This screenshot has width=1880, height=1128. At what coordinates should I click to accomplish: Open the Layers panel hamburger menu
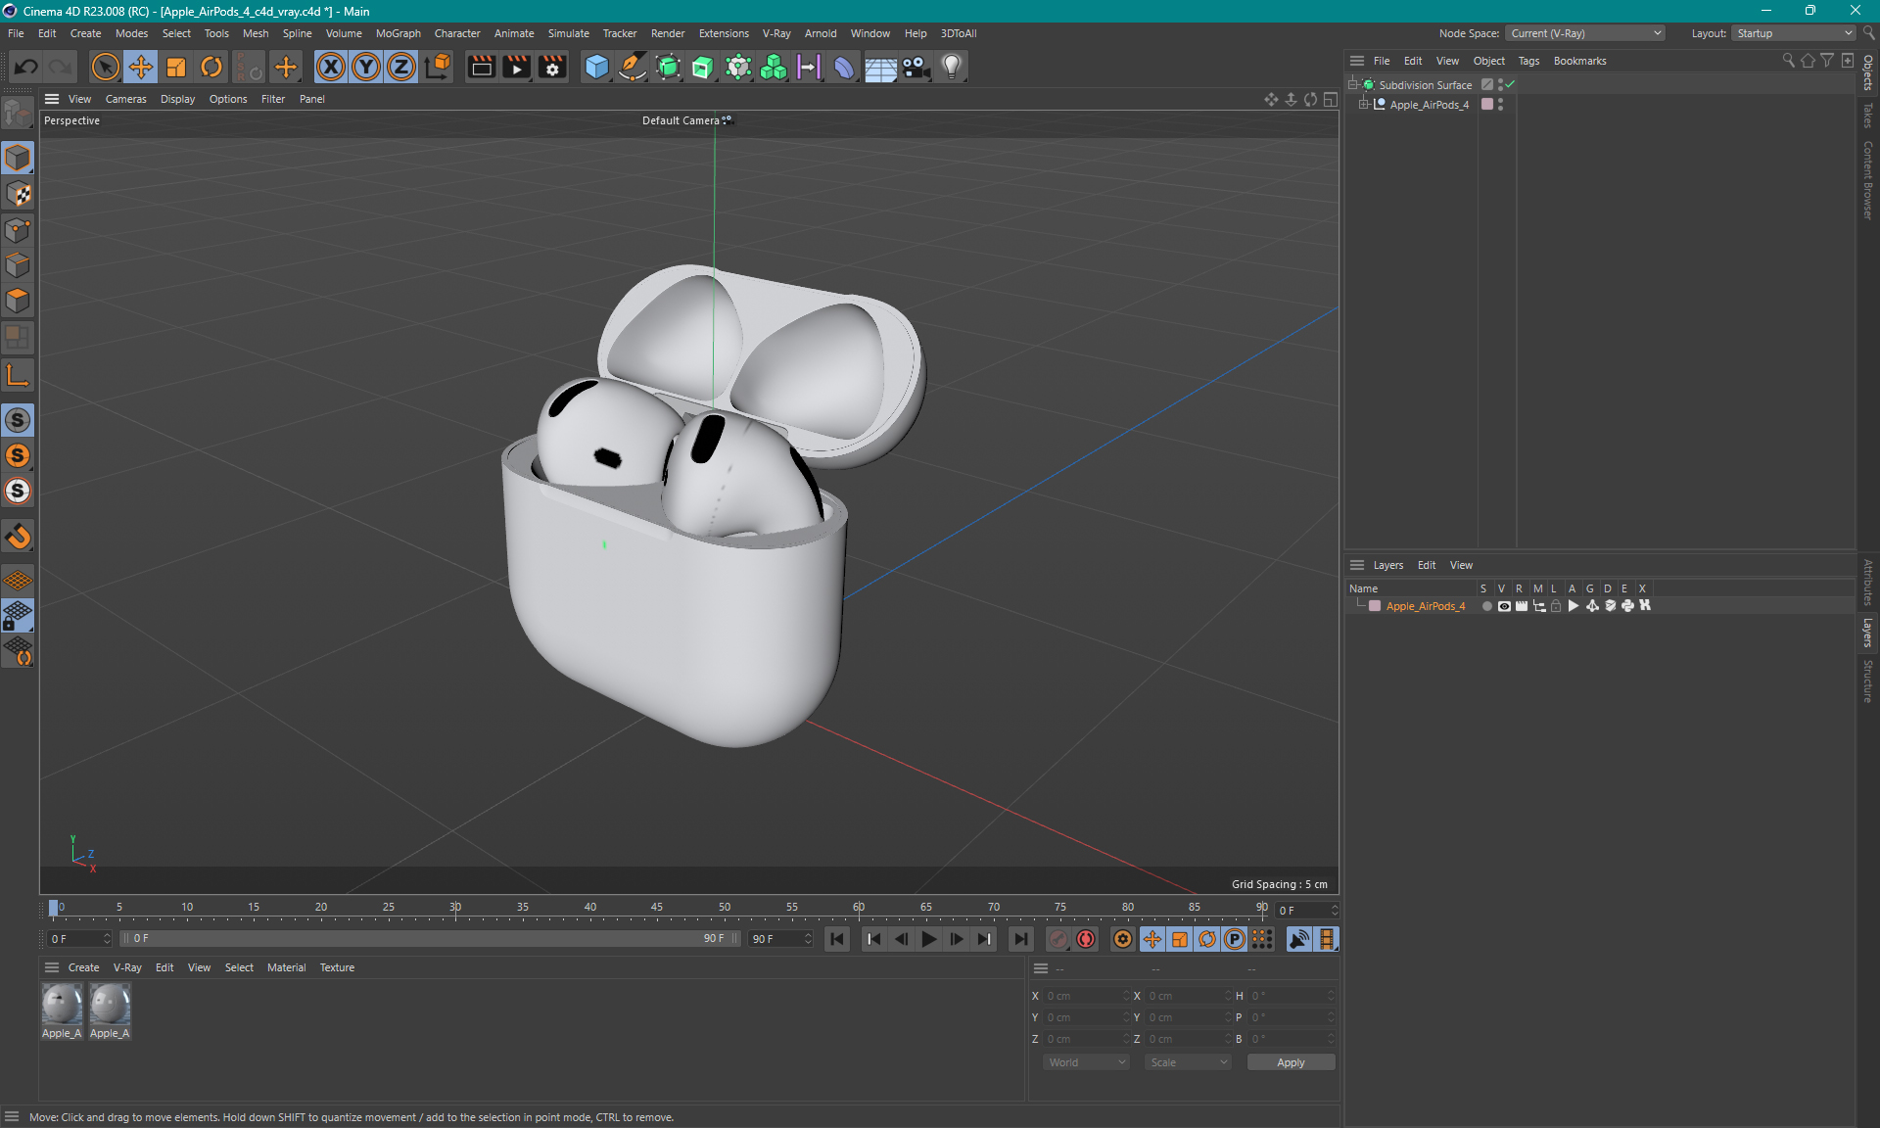click(1357, 565)
